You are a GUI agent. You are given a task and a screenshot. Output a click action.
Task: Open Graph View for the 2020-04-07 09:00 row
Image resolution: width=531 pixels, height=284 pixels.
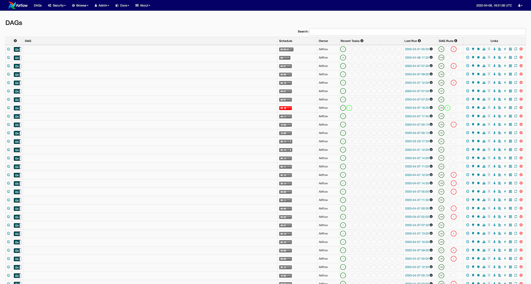pos(478,74)
